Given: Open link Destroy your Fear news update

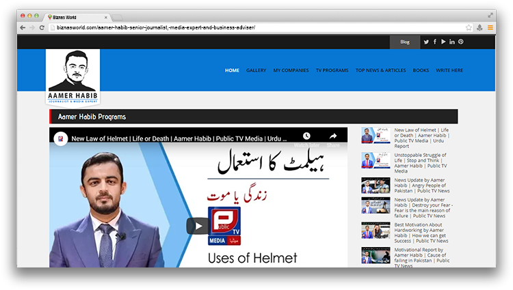Looking at the screenshot, I should tap(423, 208).
